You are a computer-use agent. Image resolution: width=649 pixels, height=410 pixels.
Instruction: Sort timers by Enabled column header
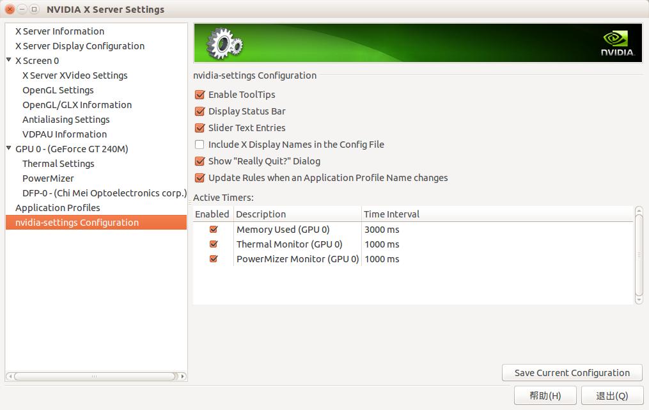[212, 214]
